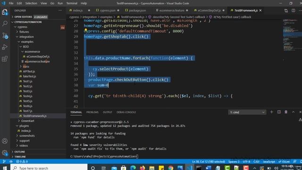The width and height of the screenshot is (302, 170).
Task: Click the errors and warnings status indicator
Action: tap(22, 161)
